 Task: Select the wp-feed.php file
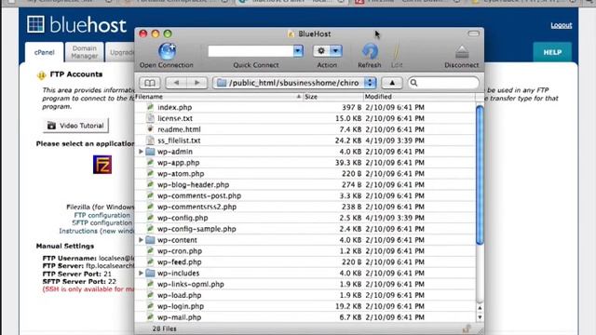179,262
